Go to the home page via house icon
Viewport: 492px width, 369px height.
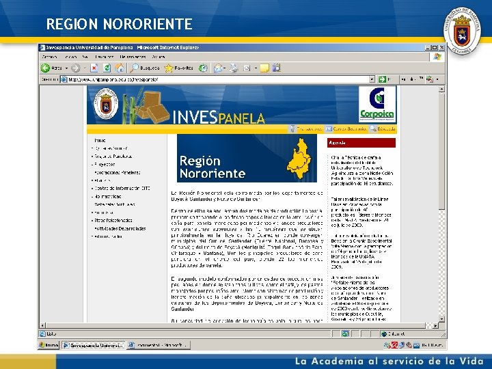(120, 68)
